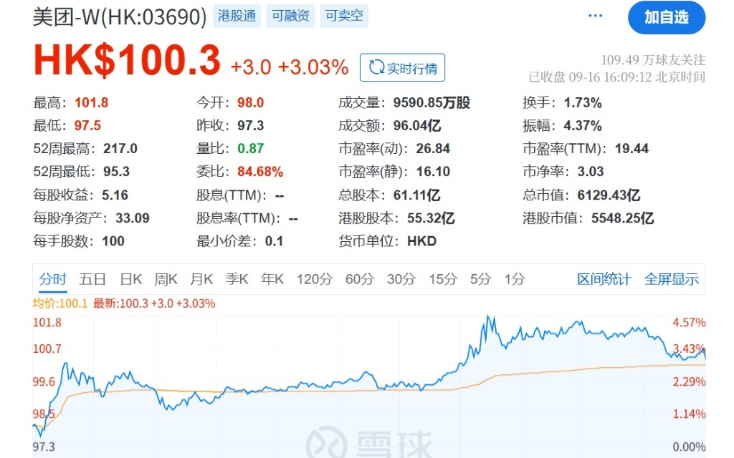Click the price change +3.0 +3.03%
This screenshot has height=458, width=734.
(290, 67)
